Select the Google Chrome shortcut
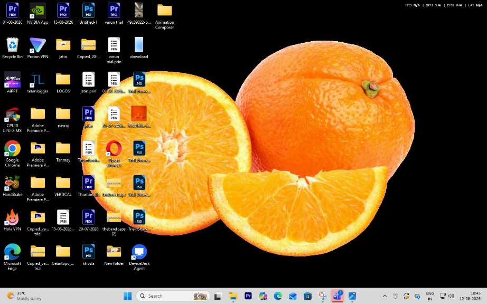 (x=13, y=154)
